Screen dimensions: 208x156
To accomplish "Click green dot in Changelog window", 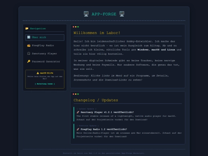I will (x=78, y=94).
